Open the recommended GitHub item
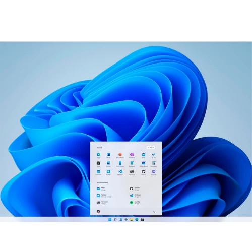Viewport: 252px width, 252px height. pyautogui.click(x=135, y=188)
